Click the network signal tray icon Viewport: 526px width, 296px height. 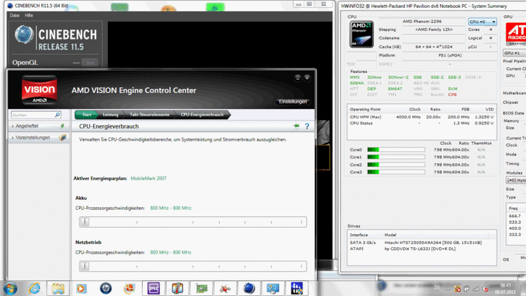pos(476,288)
